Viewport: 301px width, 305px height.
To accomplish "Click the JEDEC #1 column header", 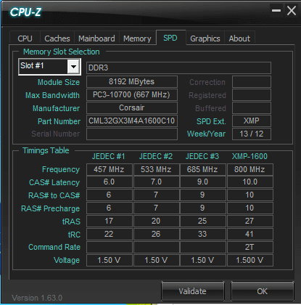I will (x=109, y=156).
